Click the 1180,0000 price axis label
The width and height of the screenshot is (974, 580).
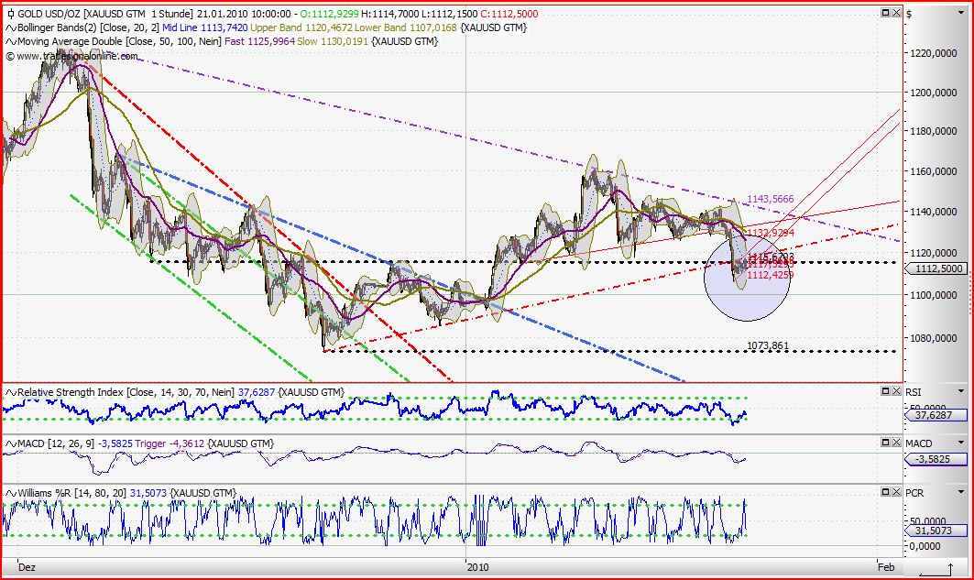pyautogui.click(x=934, y=131)
